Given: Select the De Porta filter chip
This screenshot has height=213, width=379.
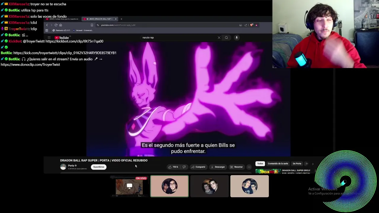Looking at the screenshot, I should (297, 164).
